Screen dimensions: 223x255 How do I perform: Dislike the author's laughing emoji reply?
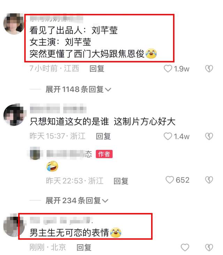pos(209,180)
